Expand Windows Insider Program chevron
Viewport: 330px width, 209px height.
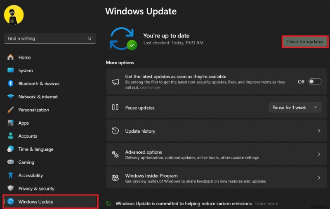pyautogui.click(x=319, y=178)
